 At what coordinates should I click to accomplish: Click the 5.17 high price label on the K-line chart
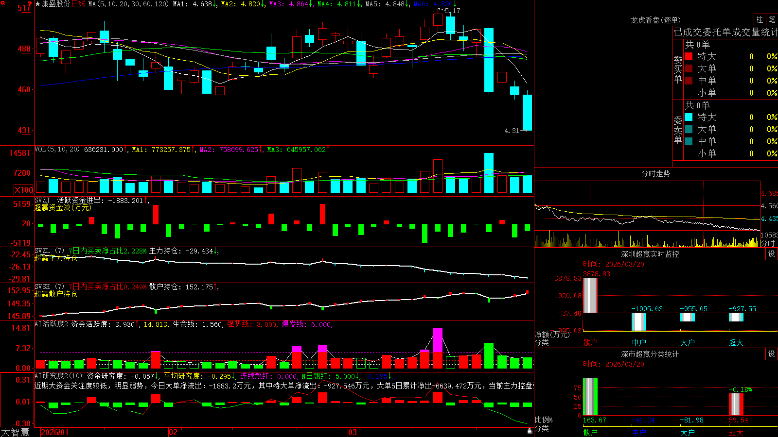tap(453, 11)
